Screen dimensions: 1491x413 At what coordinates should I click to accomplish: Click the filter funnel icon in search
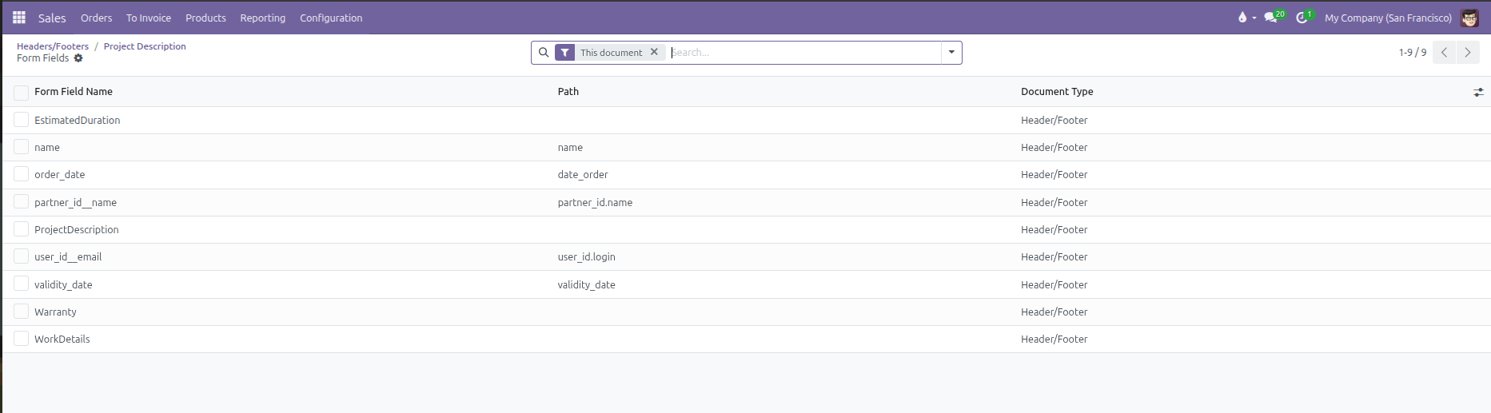pyautogui.click(x=565, y=53)
